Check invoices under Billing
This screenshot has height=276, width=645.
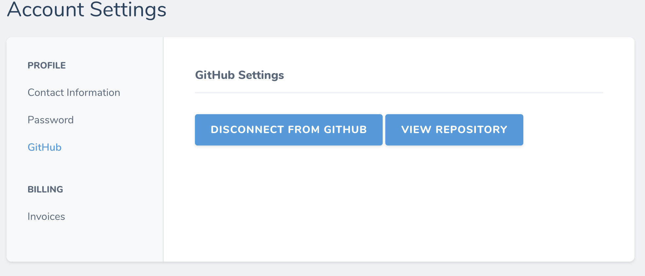[46, 216]
